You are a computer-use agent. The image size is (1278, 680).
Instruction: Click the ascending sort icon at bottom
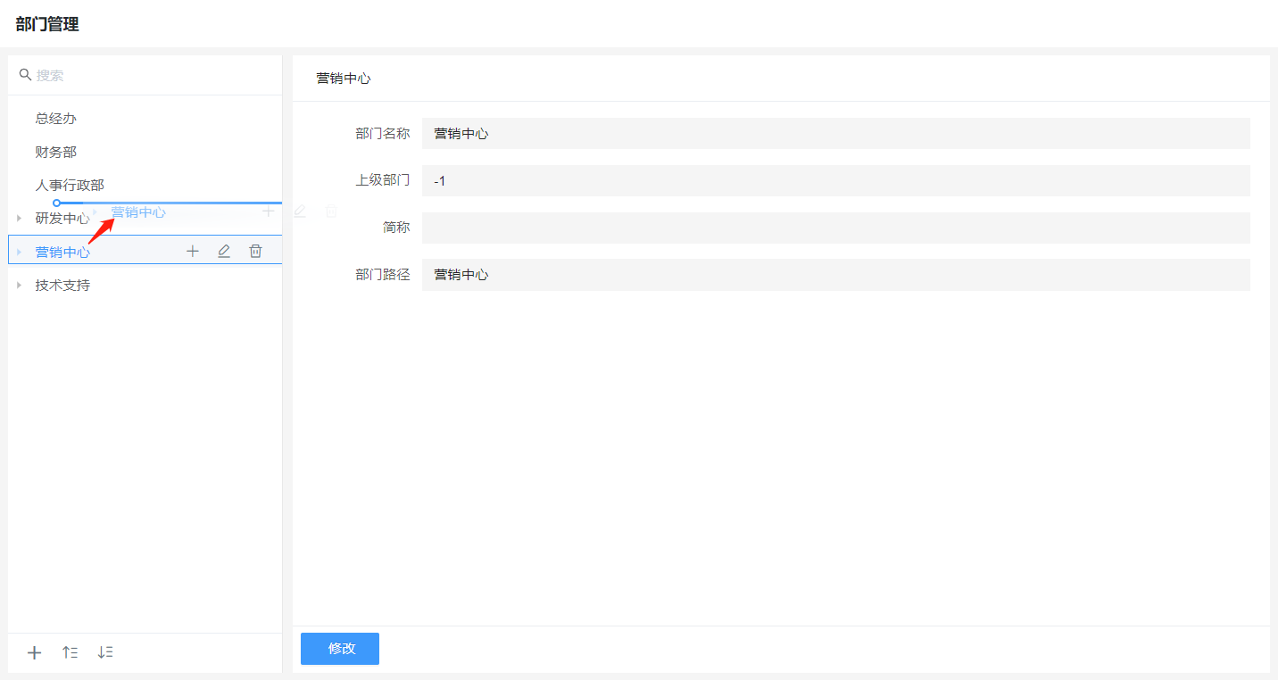click(x=70, y=652)
